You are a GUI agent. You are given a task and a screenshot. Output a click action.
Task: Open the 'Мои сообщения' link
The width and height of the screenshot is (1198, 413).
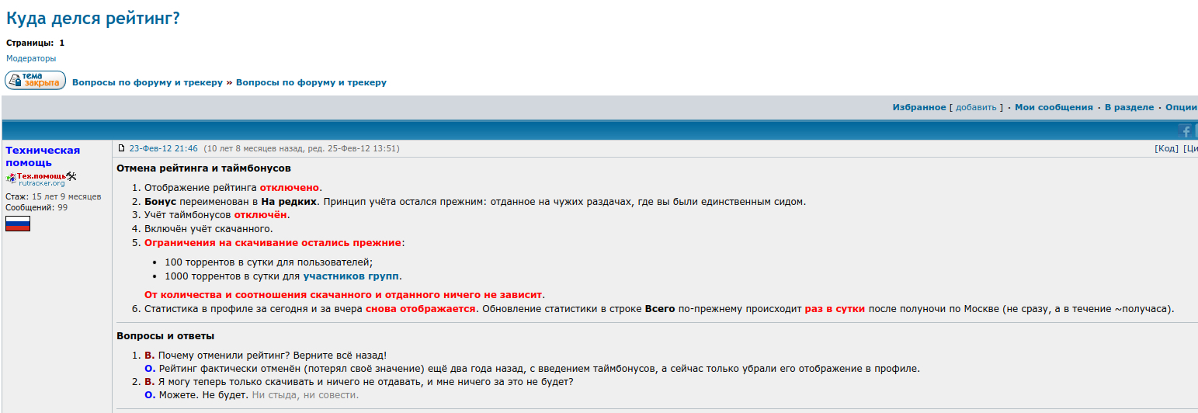[1054, 107]
